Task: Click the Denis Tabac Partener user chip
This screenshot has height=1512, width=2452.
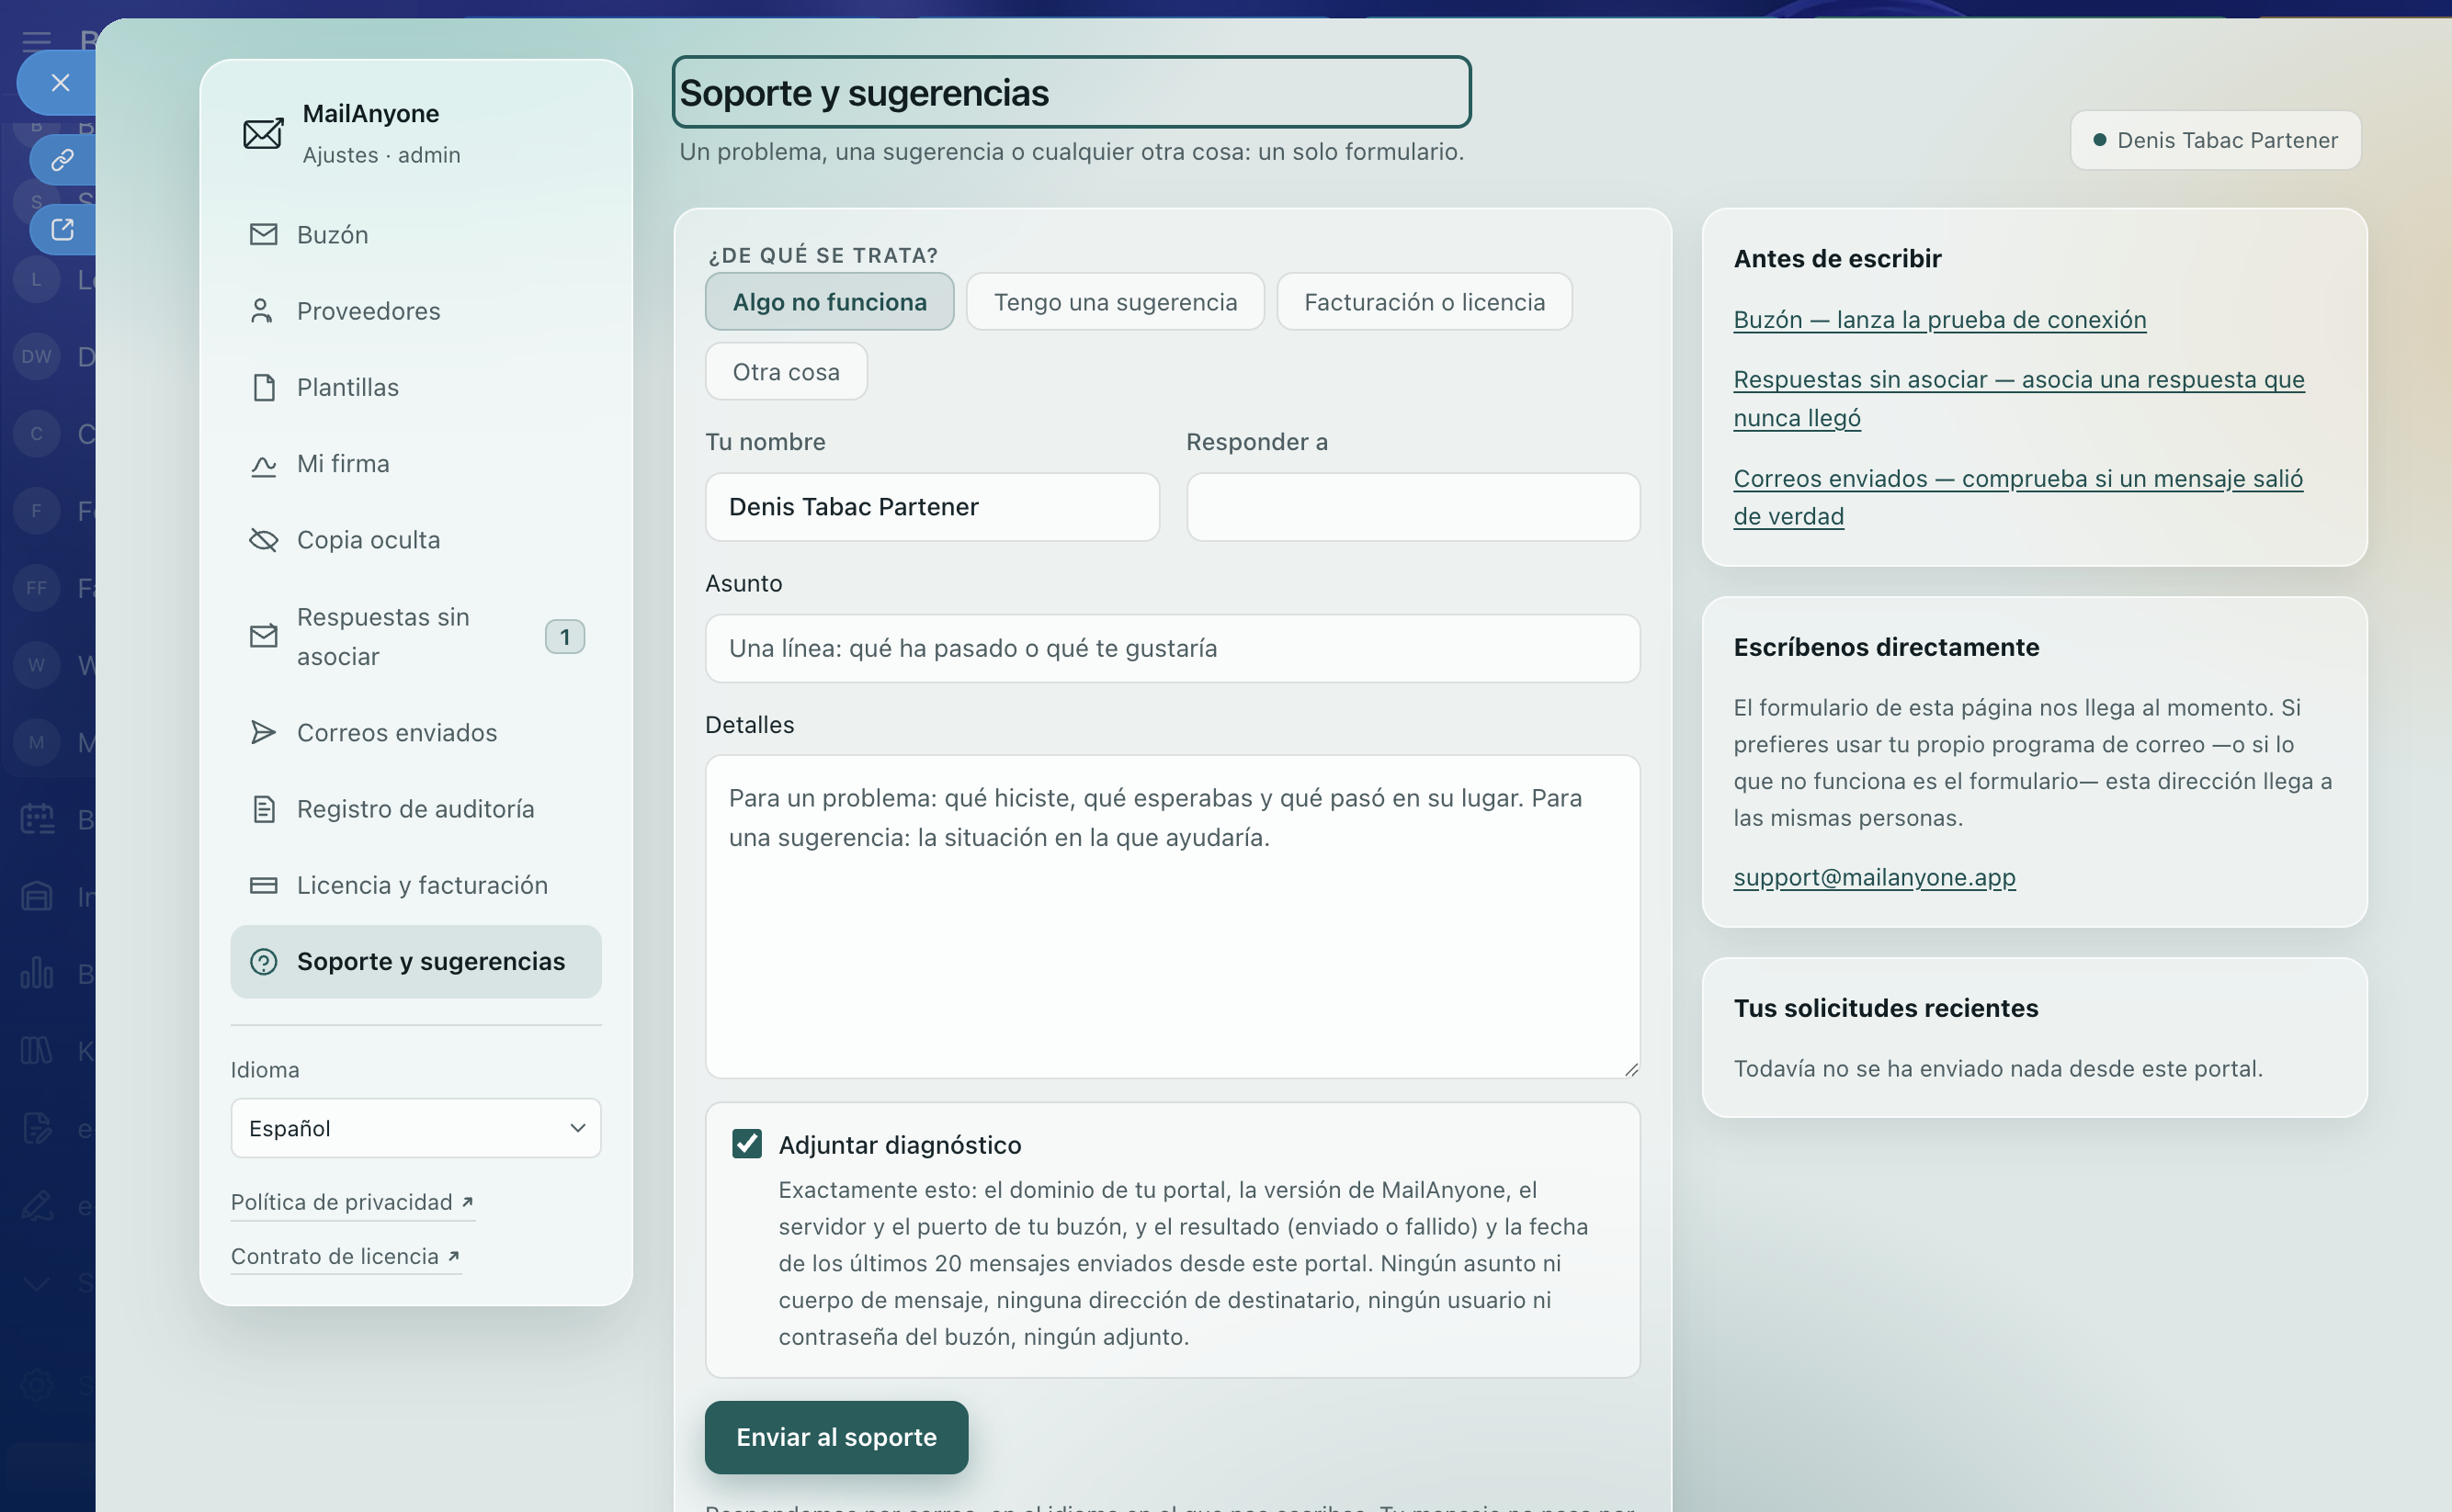Action: (2216, 140)
